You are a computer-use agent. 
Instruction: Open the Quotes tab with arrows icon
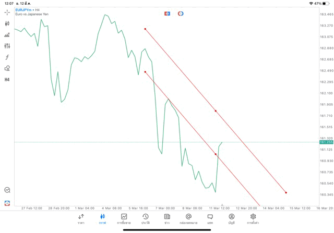81,218
